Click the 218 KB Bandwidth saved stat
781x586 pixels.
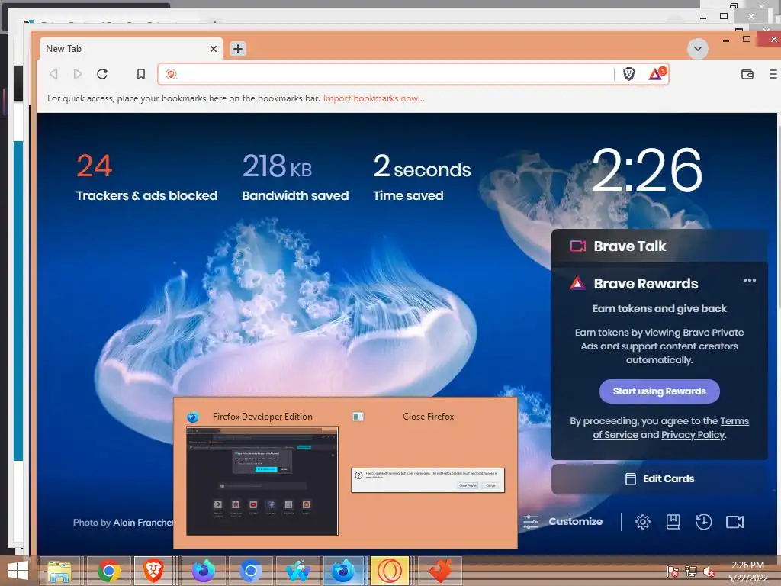pos(295,177)
